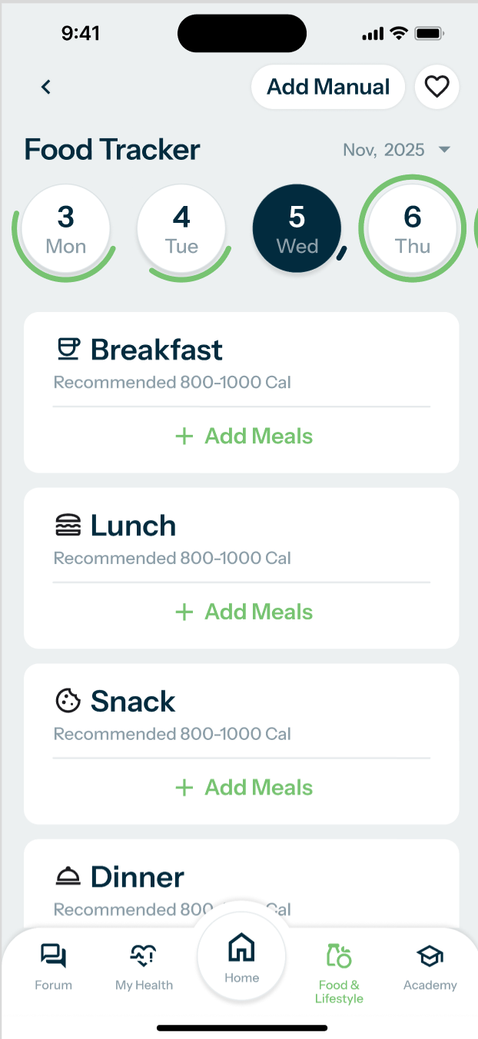Viewport: 478px width, 1039px height.
Task: Go to the Home tab
Action: tap(241, 956)
